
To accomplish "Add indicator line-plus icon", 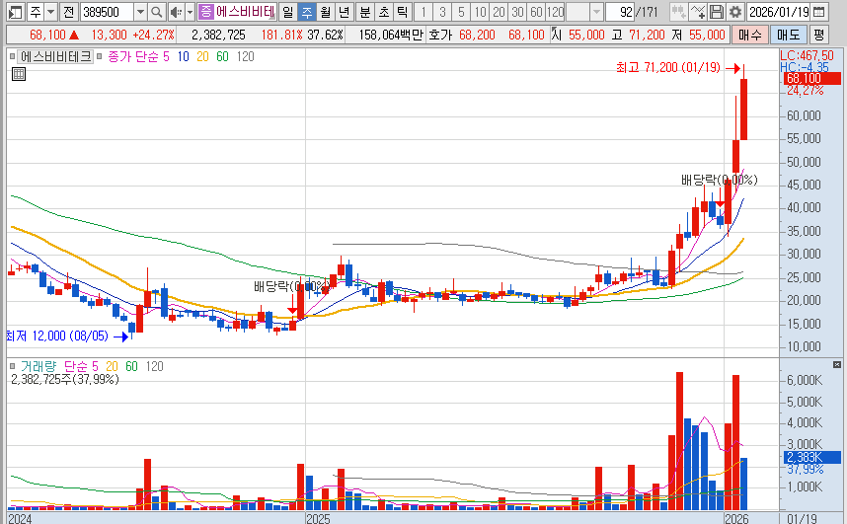I will pos(697,11).
